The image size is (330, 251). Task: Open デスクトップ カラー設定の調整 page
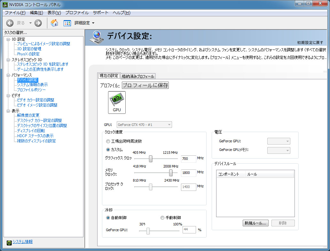[x=40, y=121]
